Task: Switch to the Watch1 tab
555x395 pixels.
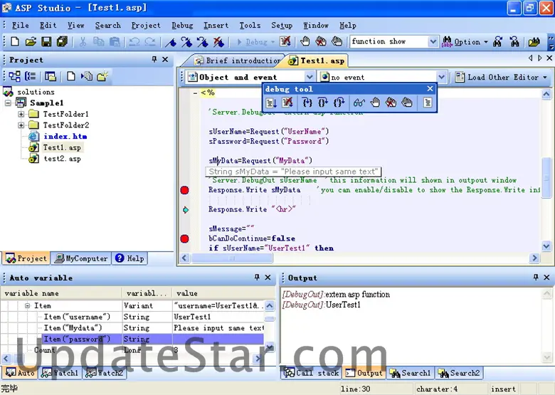Action: [x=60, y=373]
